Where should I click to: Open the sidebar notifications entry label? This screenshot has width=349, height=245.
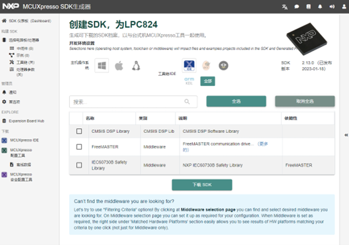click(13, 92)
